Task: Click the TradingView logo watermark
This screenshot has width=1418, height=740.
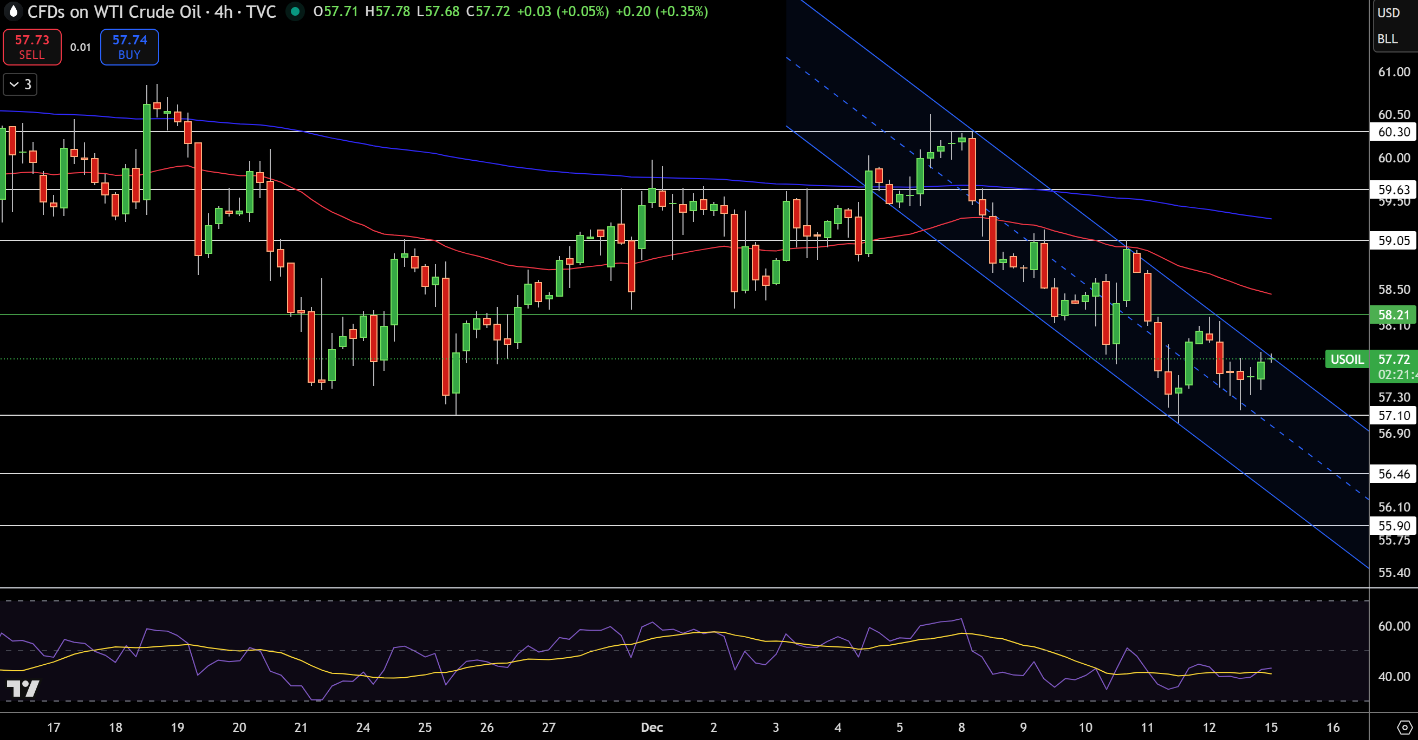Action: coord(23,688)
